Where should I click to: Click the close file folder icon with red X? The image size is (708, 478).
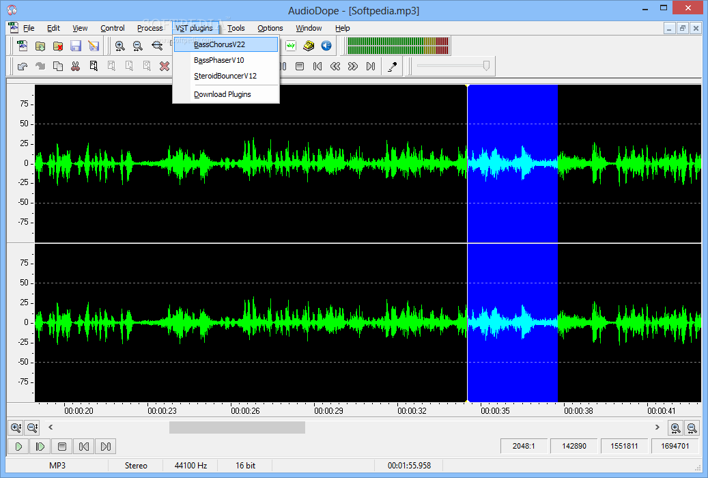click(x=58, y=46)
